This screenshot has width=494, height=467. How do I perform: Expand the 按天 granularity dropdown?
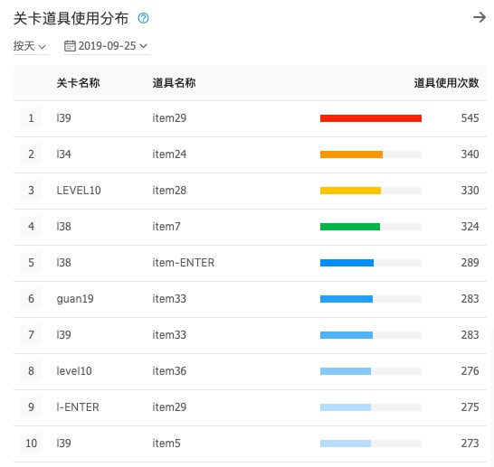pos(30,46)
